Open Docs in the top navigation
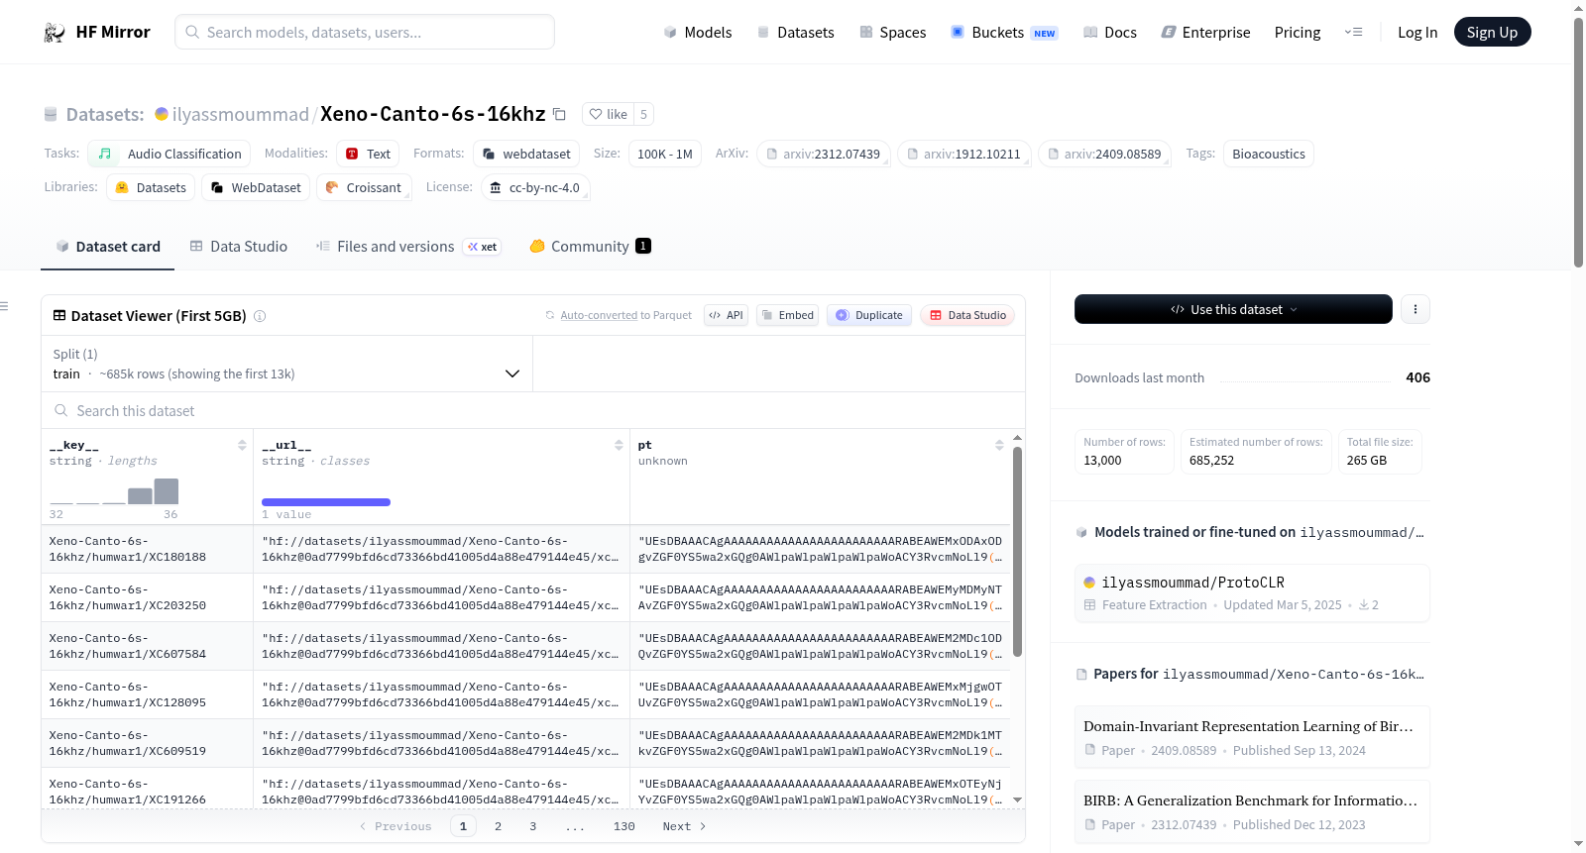 pyautogui.click(x=1110, y=33)
